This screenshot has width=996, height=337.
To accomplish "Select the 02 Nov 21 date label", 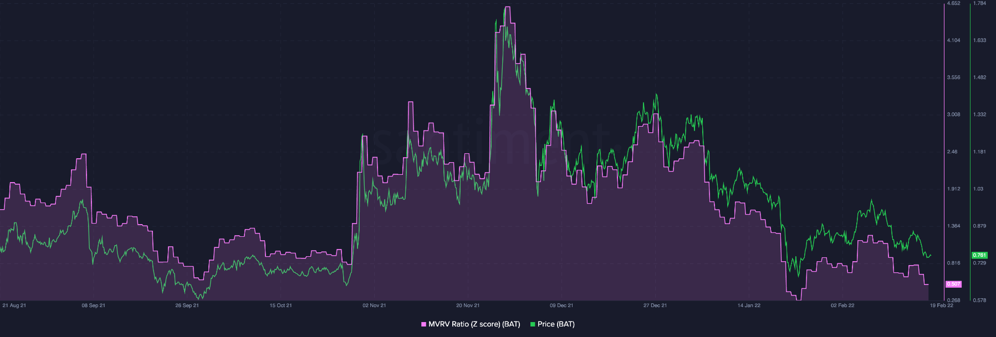I will tap(374, 305).
